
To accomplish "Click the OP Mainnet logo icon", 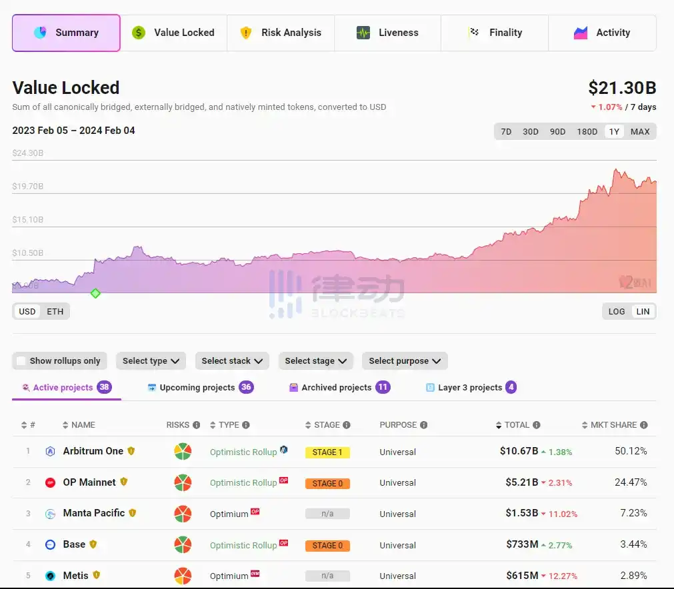I will [50, 482].
